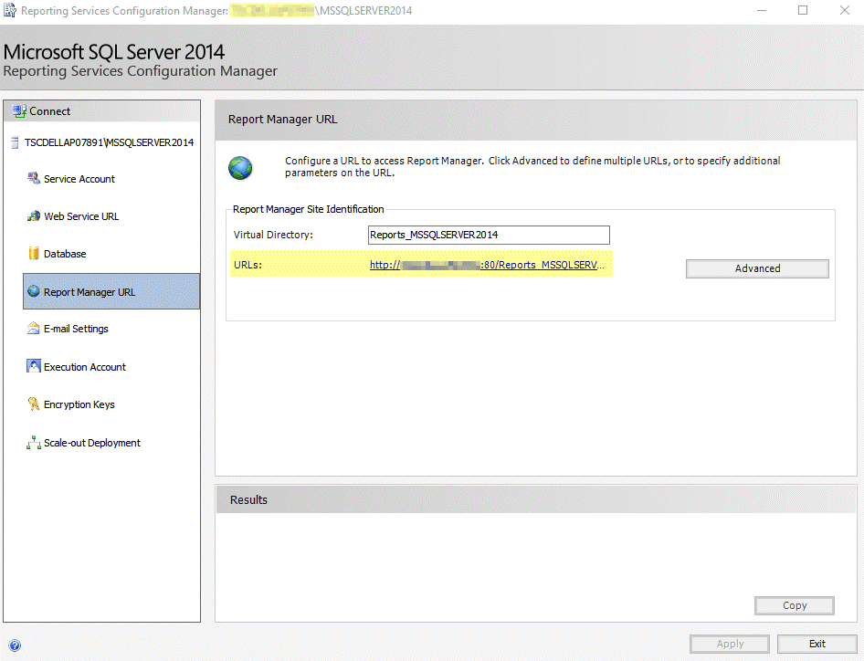Click the Database configuration icon
This screenshot has width=864, height=661.
click(34, 253)
